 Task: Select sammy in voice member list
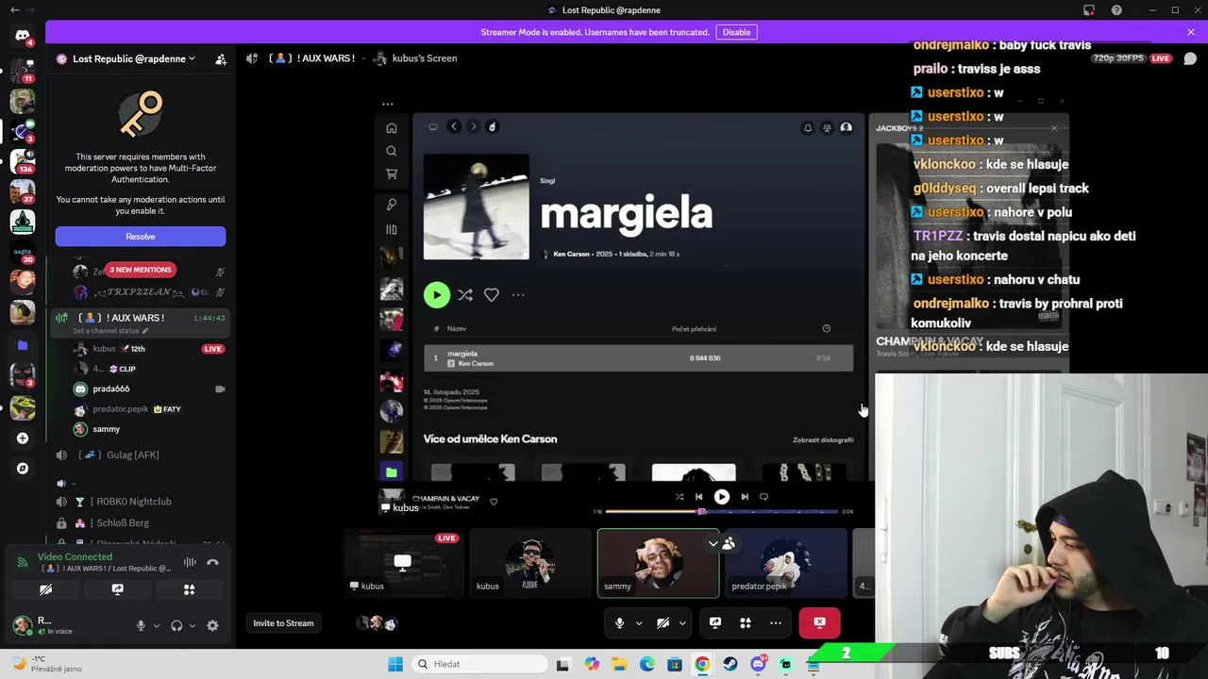click(147, 429)
